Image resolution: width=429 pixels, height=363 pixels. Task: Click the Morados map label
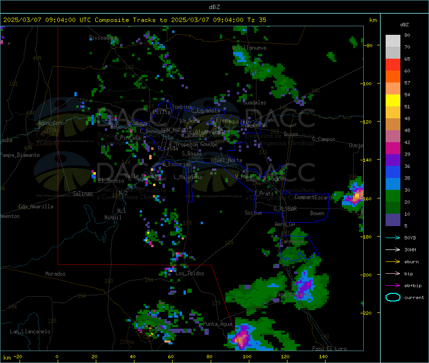tap(55, 274)
